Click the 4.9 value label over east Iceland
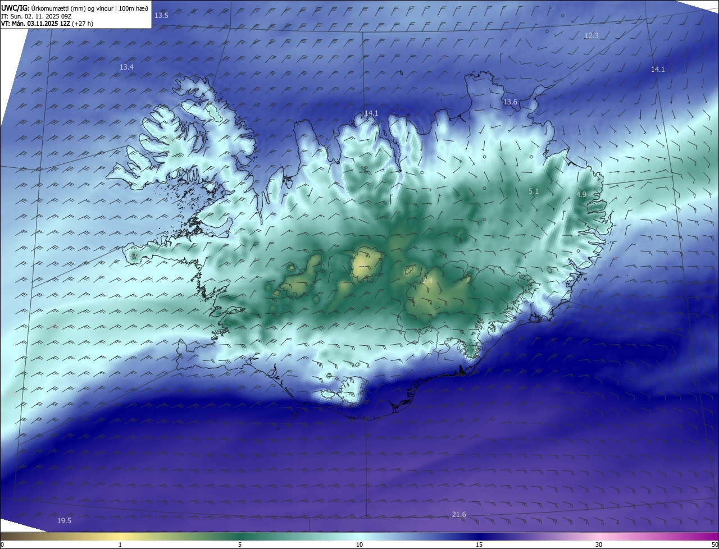 click(581, 195)
